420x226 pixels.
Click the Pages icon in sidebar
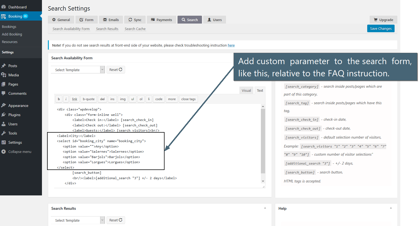tap(4, 84)
